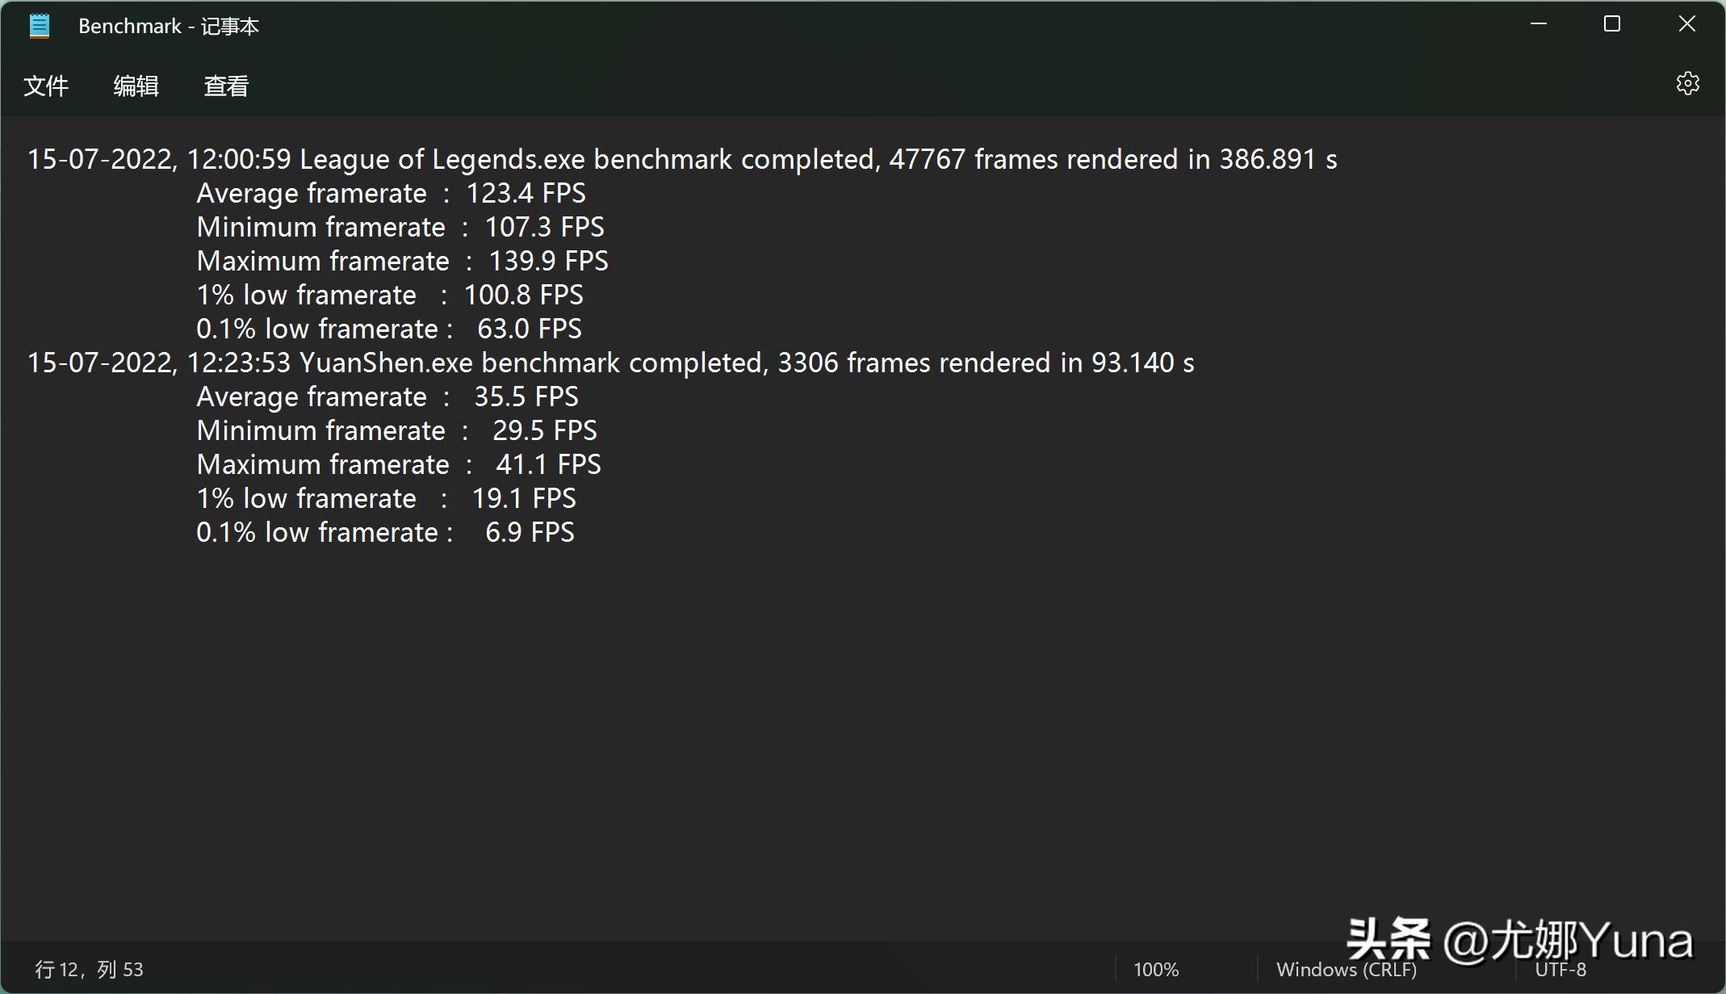The width and height of the screenshot is (1726, 994).
Task: Click the 行 12, 列 53 cursor indicator
Action: [x=89, y=969]
